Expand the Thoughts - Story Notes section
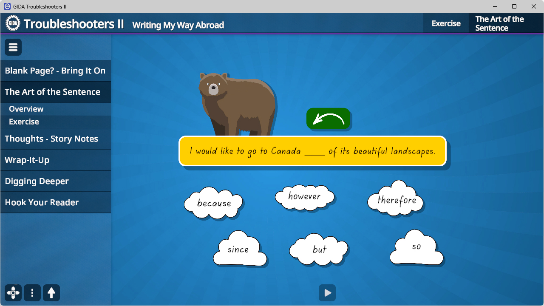The image size is (544, 306). (51, 139)
